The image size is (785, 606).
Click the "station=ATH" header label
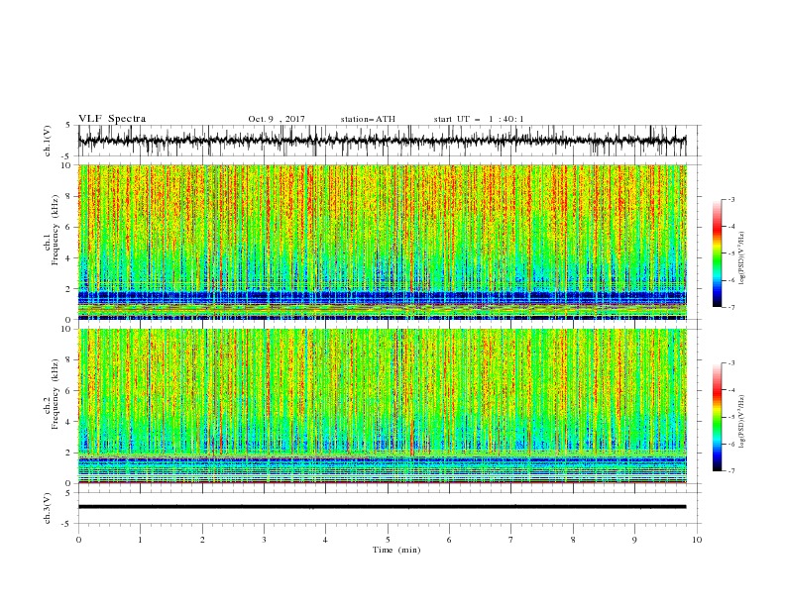click(368, 119)
